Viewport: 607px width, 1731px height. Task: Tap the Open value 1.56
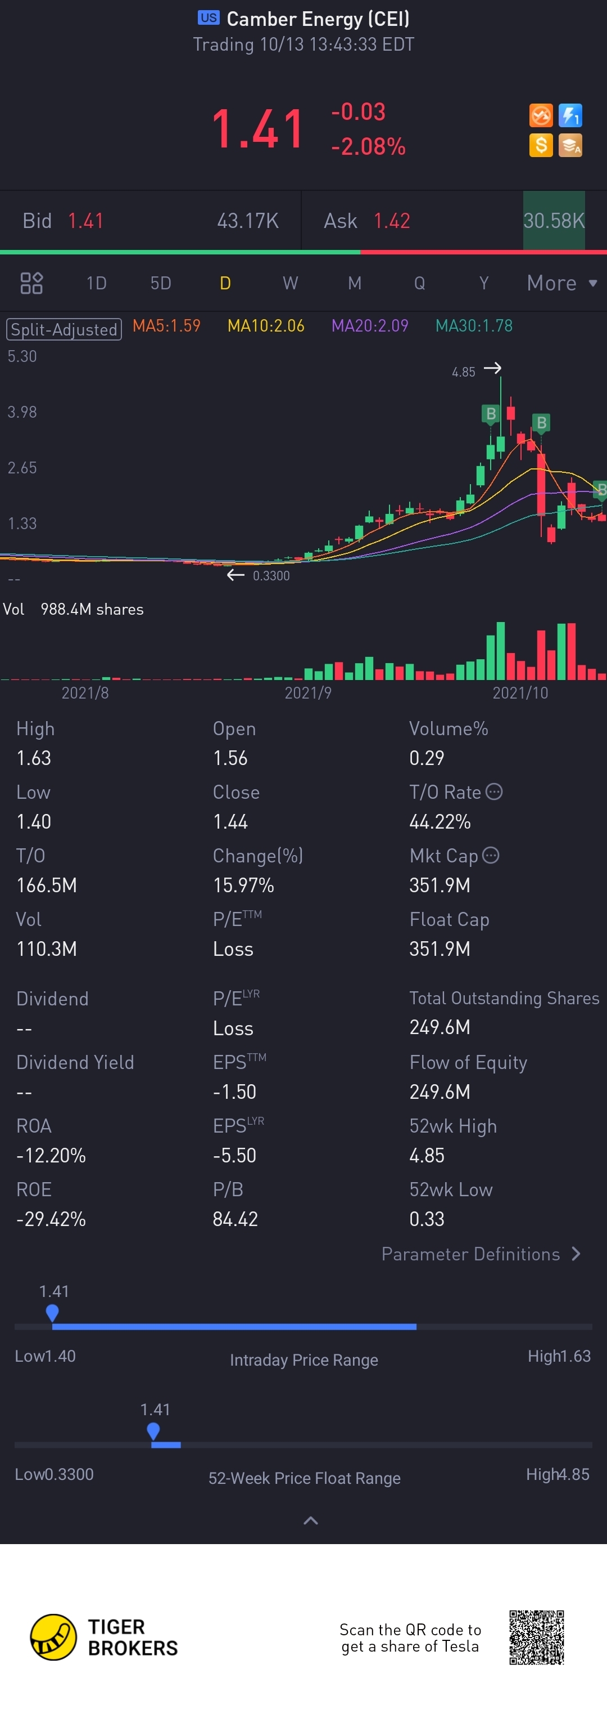pos(230,758)
